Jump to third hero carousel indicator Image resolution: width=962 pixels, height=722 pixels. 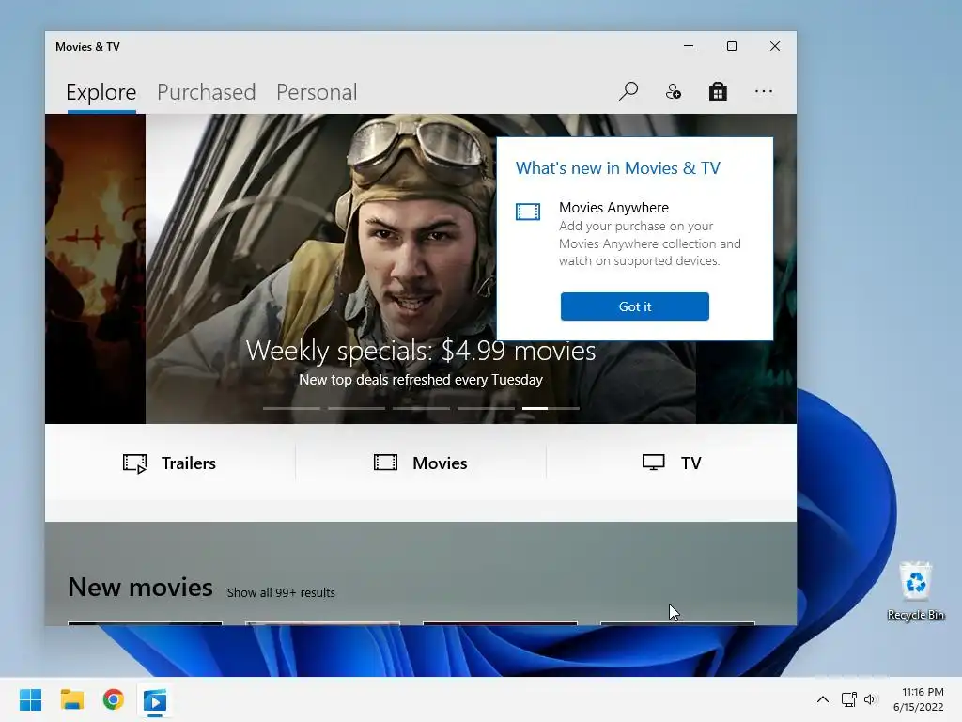pos(422,408)
